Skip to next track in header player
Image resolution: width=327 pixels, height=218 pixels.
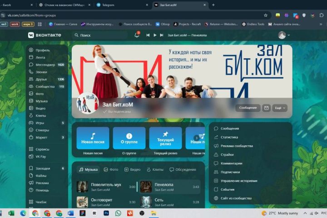coord(161,35)
